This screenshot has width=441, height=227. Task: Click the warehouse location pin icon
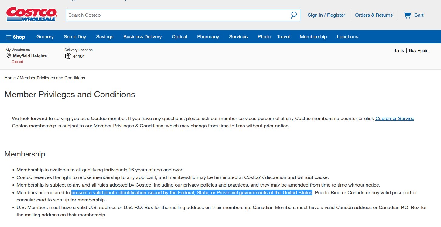[9, 56]
